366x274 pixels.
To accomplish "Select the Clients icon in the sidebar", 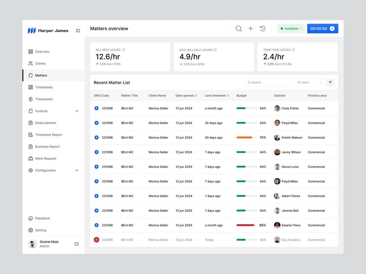I will [30, 63].
